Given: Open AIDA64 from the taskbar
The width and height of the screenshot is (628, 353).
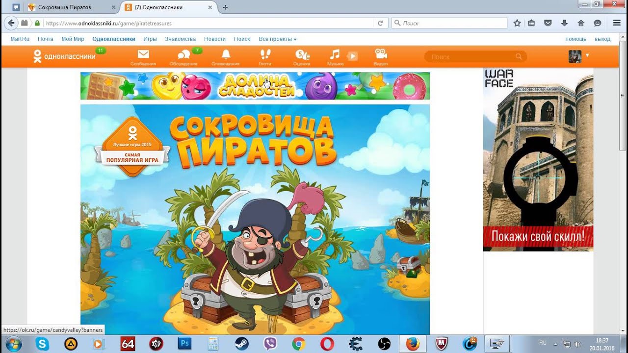Looking at the screenshot, I should coord(128,344).
